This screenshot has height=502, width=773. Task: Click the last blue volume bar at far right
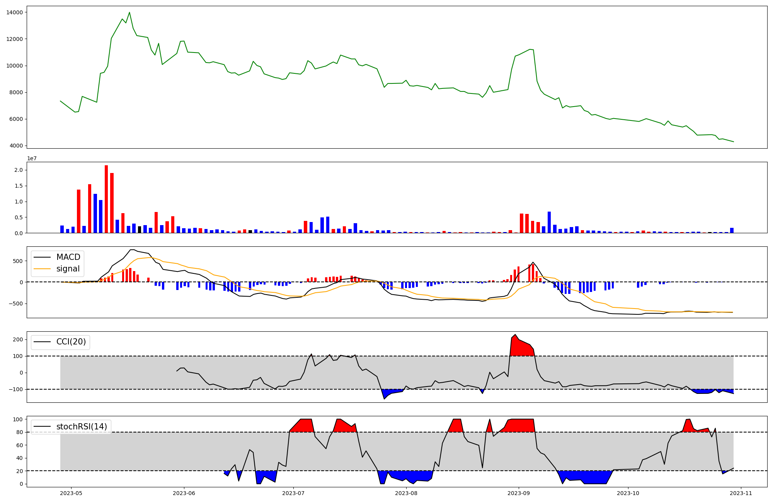(x=732, y=231)
